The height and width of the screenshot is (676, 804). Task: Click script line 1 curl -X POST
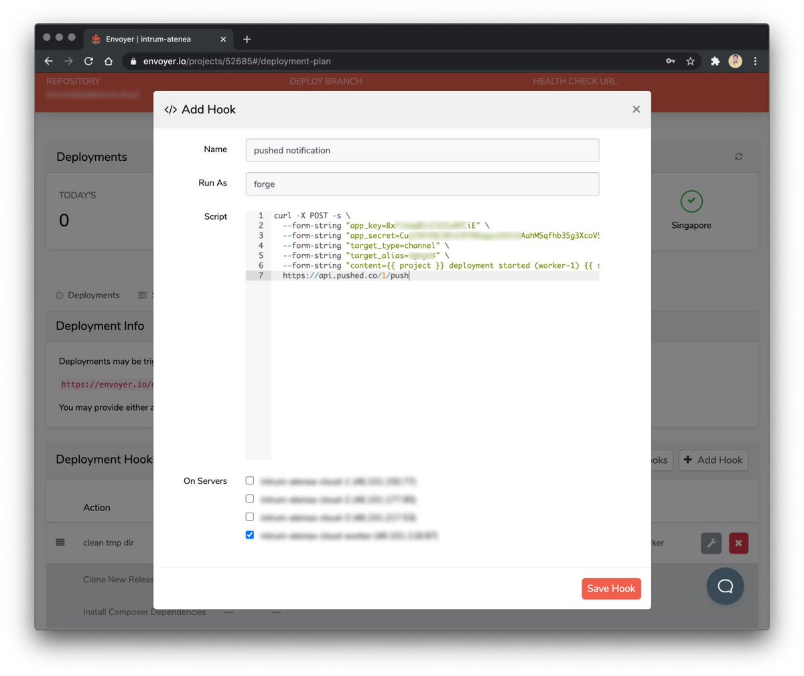coord(312,216)
